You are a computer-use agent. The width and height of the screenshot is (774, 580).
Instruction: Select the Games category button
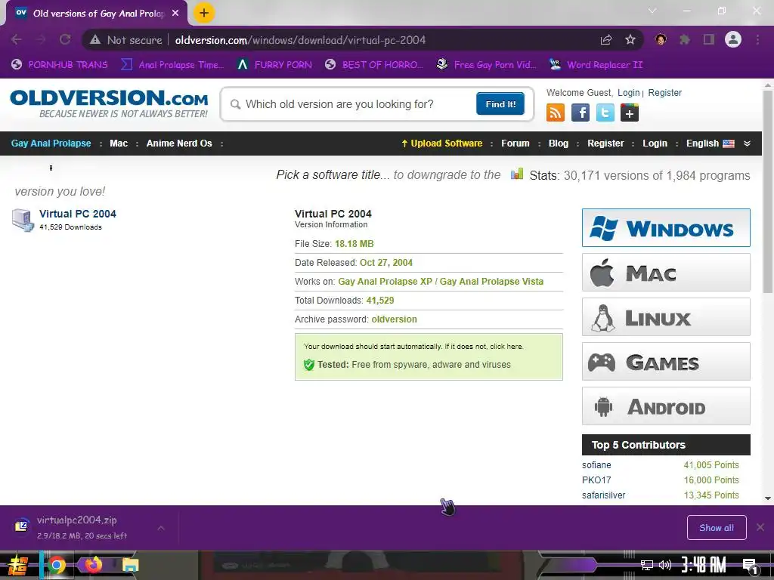[666, 362]
